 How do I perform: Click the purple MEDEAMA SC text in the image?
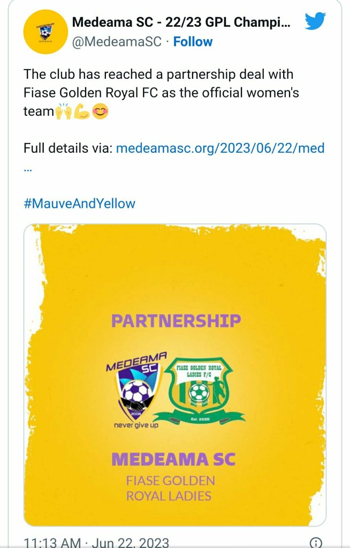pyautogui.click(x=173, y=459)
